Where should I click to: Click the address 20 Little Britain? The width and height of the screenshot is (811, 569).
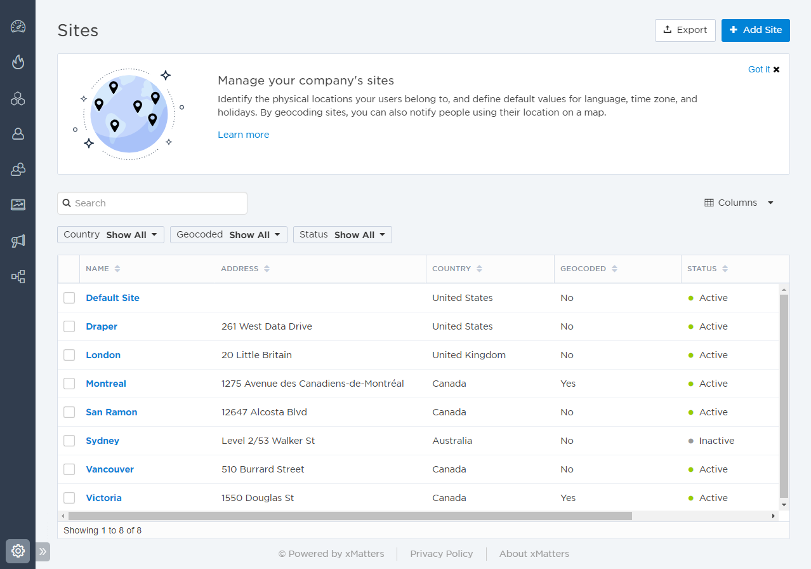pyautogui.click(x=256, y=355)
